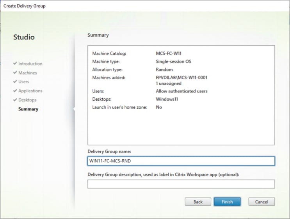This screenshot has width=290, height=219.
Task: Select the Summary wizard step
Action: point(28,109)
